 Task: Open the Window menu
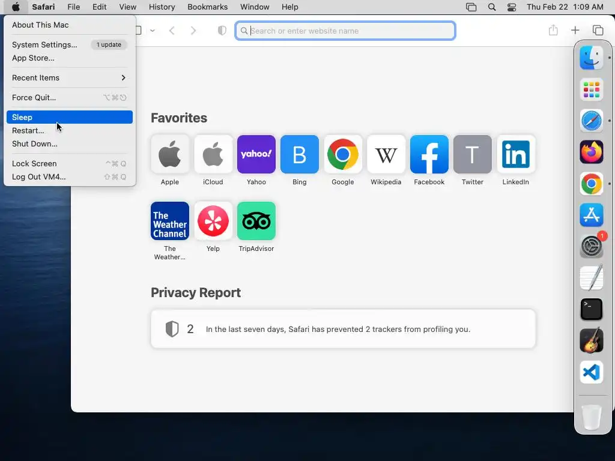pyautogui.click(x=255, y=7)
